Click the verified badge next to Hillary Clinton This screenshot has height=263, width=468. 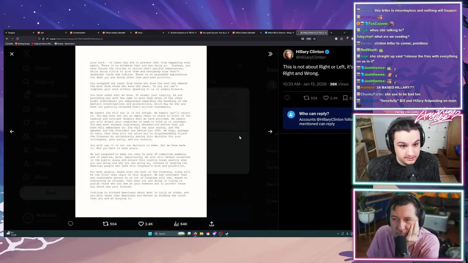coord(327,52)
